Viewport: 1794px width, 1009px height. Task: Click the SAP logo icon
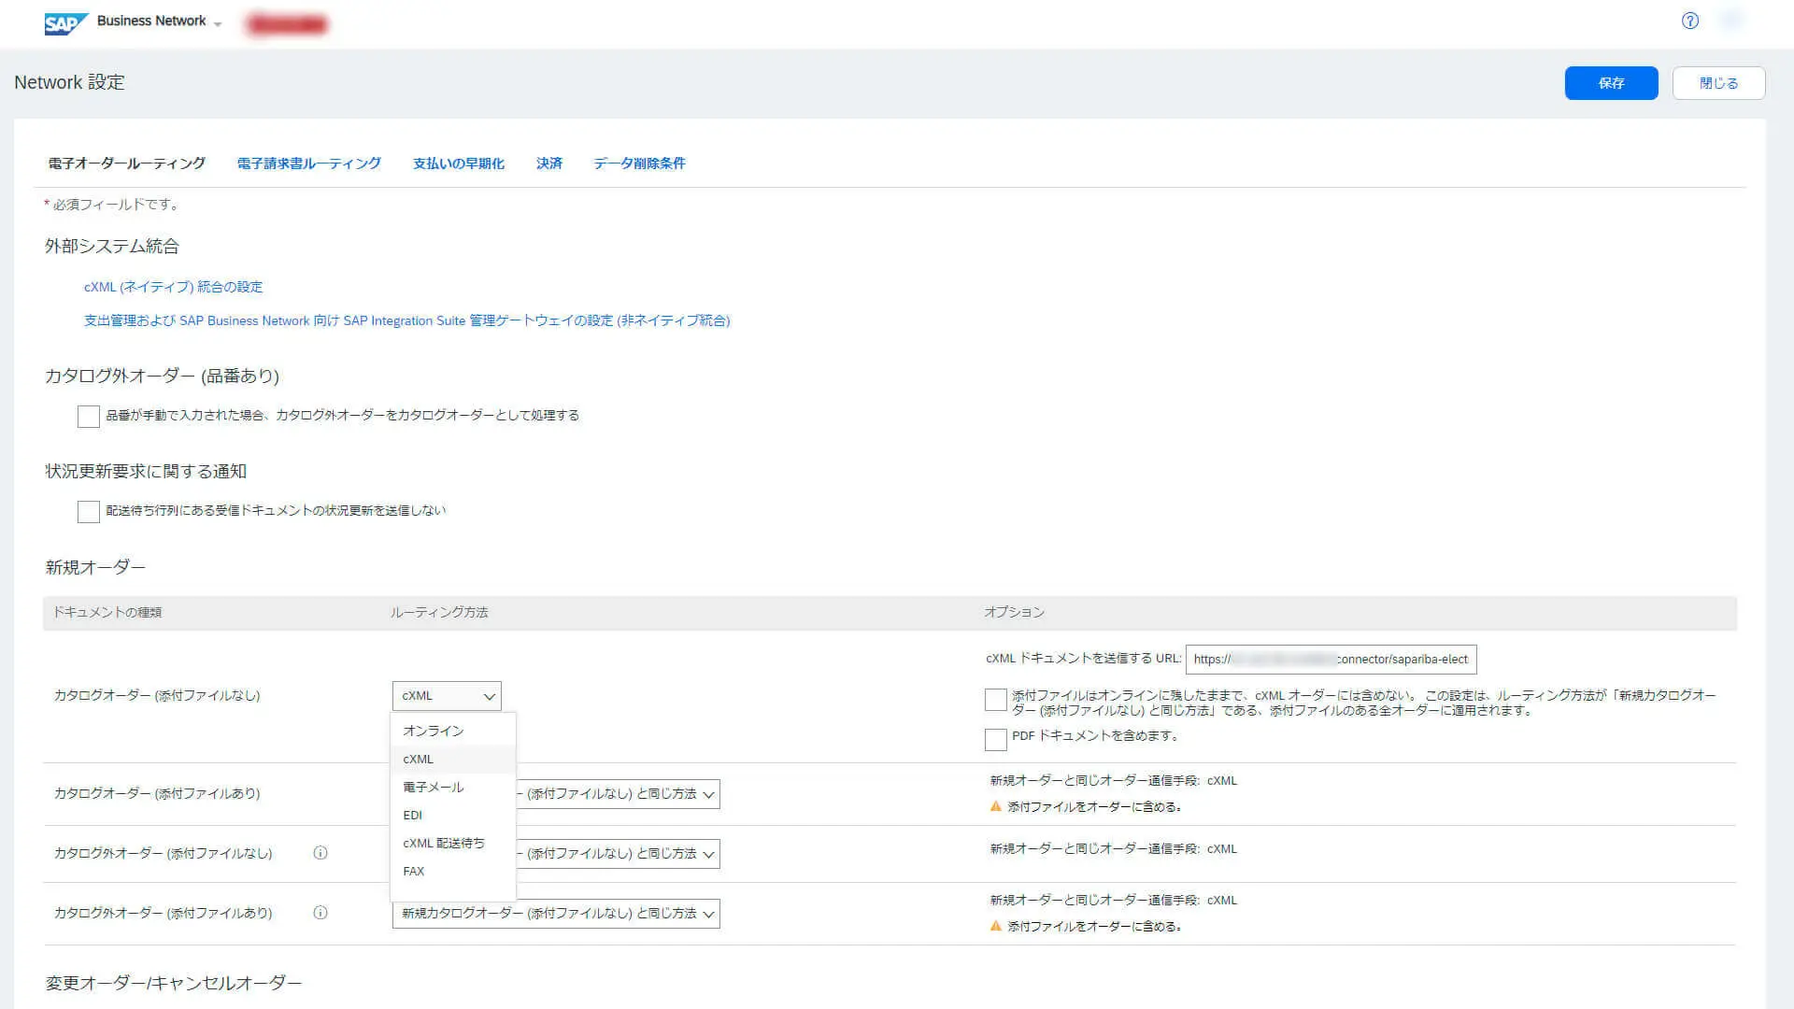coord(65,23)
